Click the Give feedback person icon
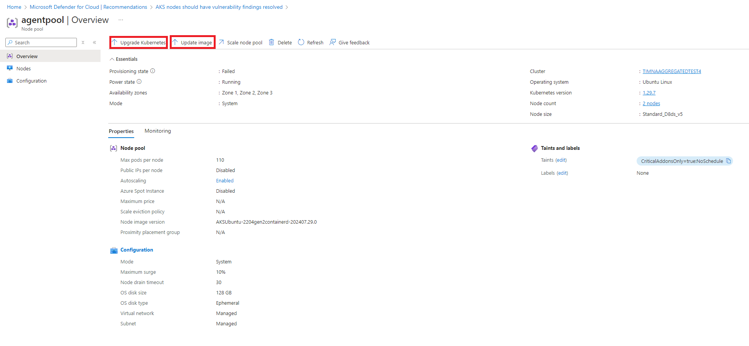 click(333, 42)
